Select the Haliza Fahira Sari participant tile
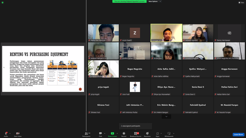This screenshot has width=246, height=138. (x=229, y=87)
